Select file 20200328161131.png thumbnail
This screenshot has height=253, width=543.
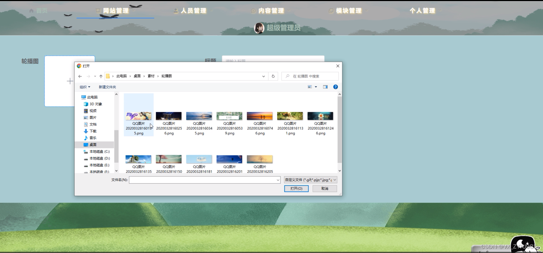[x=290, y=116]
